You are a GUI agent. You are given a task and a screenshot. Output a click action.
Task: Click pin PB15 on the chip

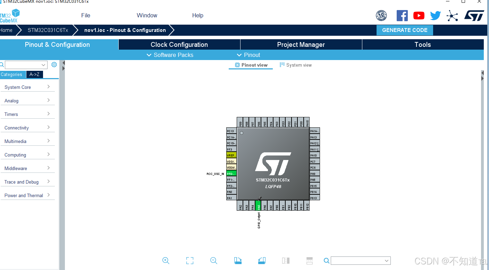(315, 186)
